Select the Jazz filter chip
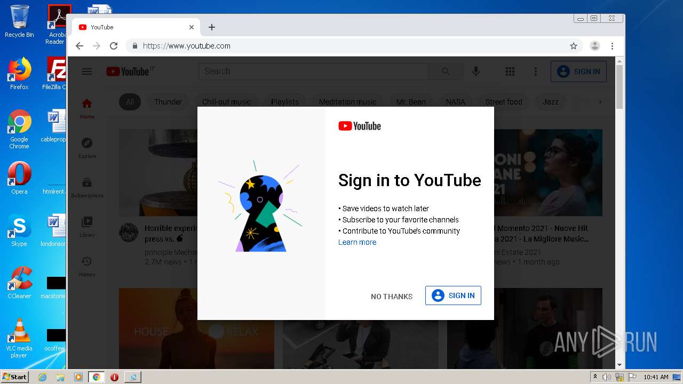Viewport: 683px width, 384px height. [x=551, y=102]
